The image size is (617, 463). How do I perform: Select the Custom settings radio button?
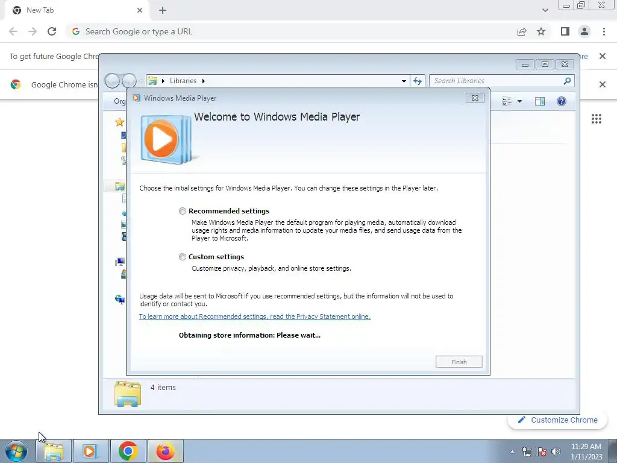coord(182,257)
